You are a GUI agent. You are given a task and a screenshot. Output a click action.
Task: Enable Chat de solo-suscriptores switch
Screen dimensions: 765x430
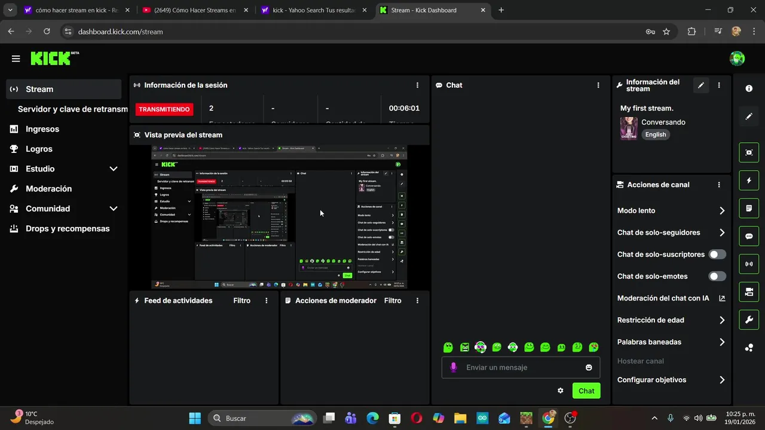(717, 254)
